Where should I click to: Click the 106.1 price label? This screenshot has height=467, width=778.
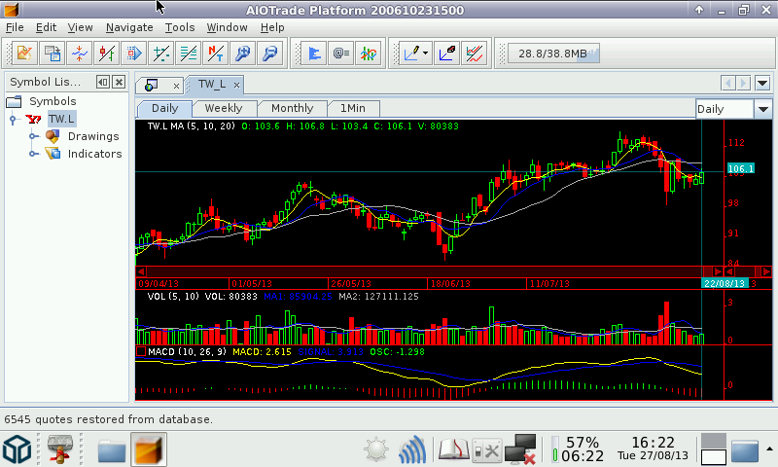tap(740, 168)
